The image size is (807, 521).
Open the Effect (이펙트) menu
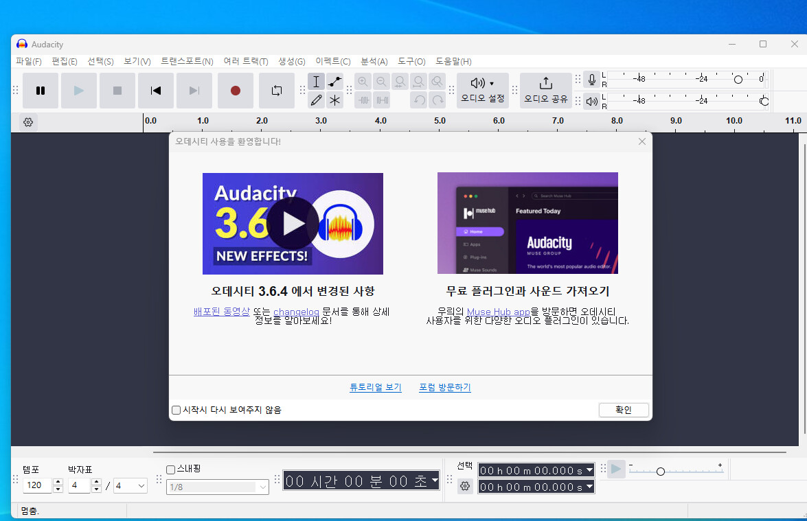pyautogui.click(x=332, y=62)
